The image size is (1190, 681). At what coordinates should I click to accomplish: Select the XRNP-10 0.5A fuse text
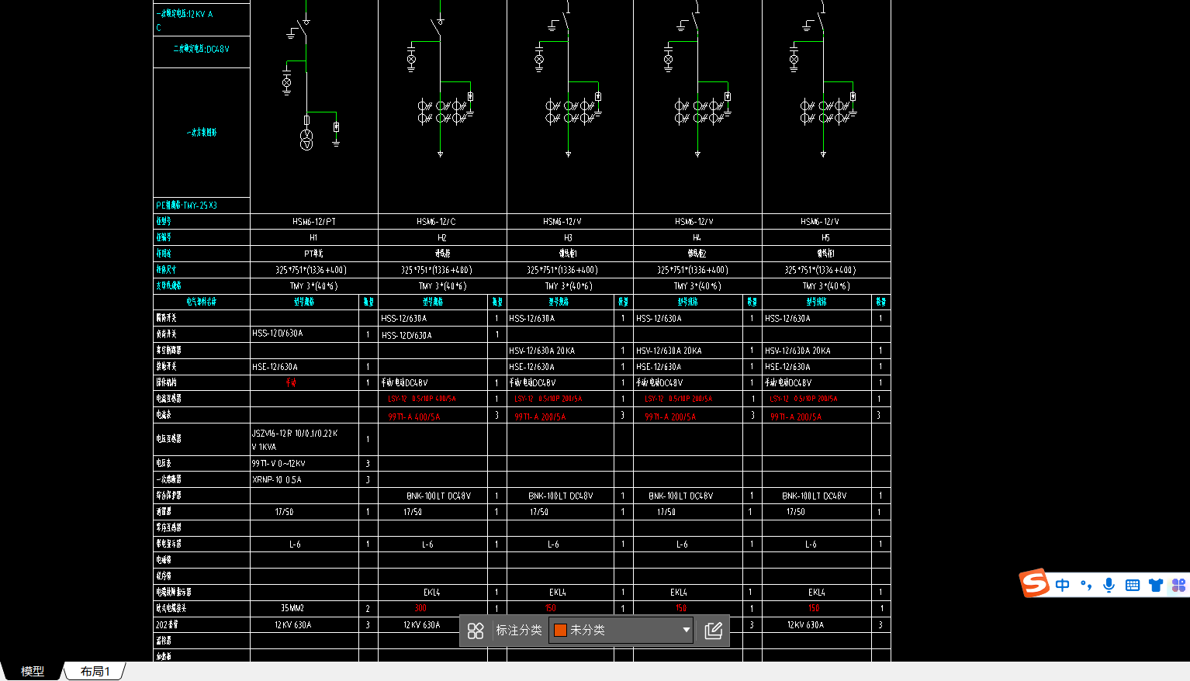click(x=277, y=480)
